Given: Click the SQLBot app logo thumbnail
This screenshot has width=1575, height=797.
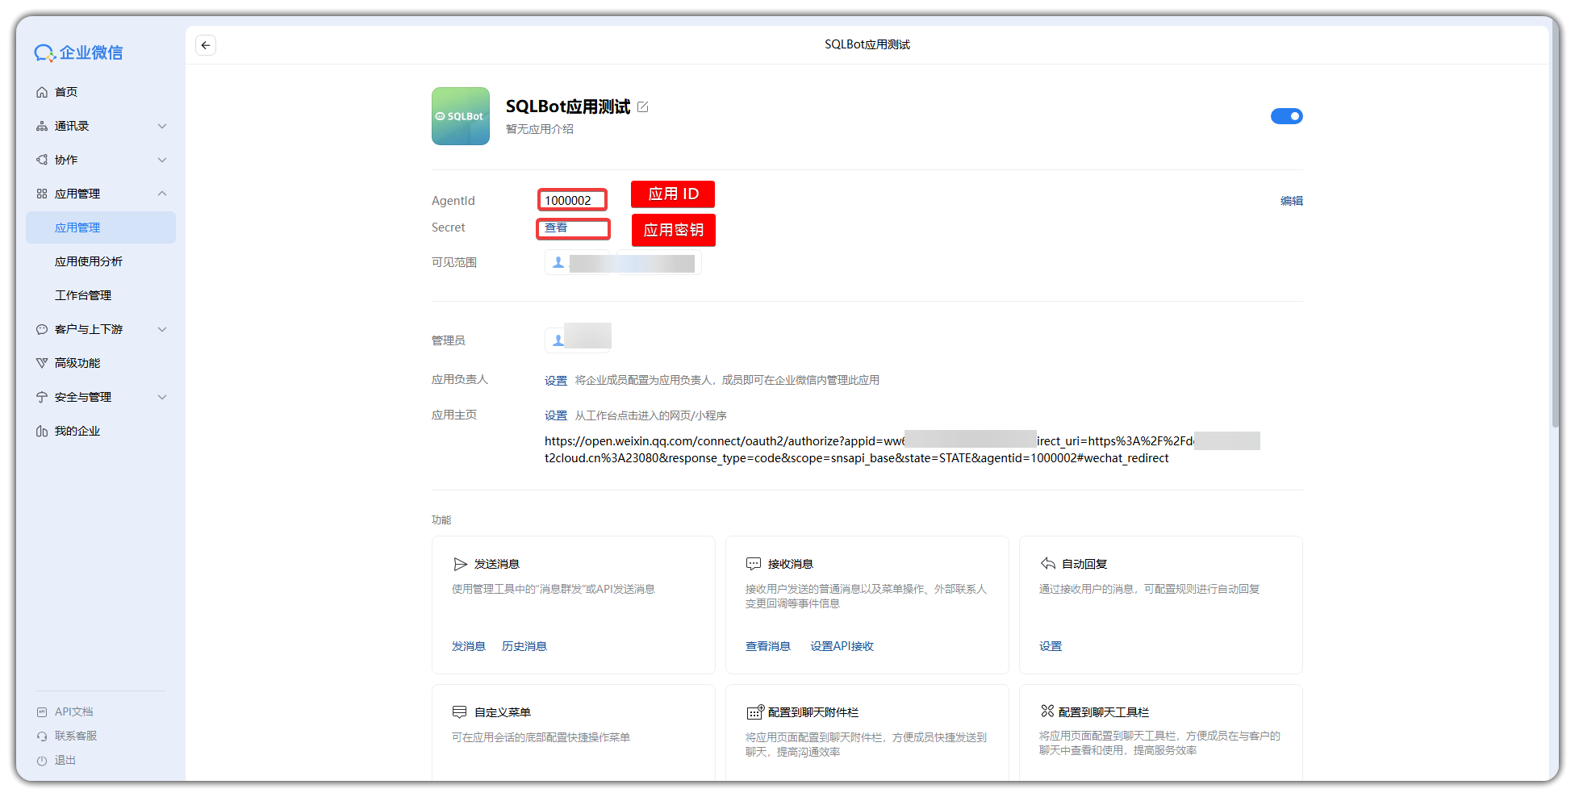Looking at the screenshot, I should (x=461, y=116).
